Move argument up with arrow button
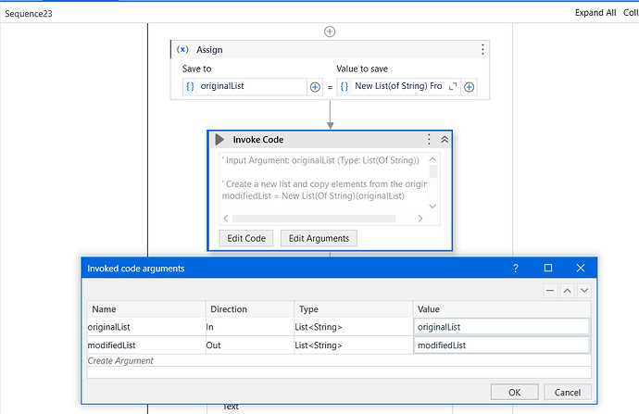 point(568,291)
